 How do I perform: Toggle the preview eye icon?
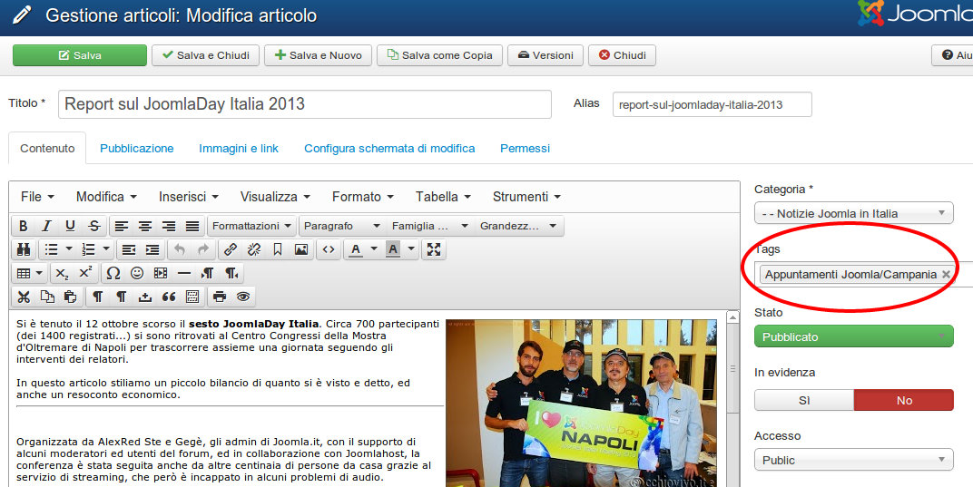click(x=242, y=297)
